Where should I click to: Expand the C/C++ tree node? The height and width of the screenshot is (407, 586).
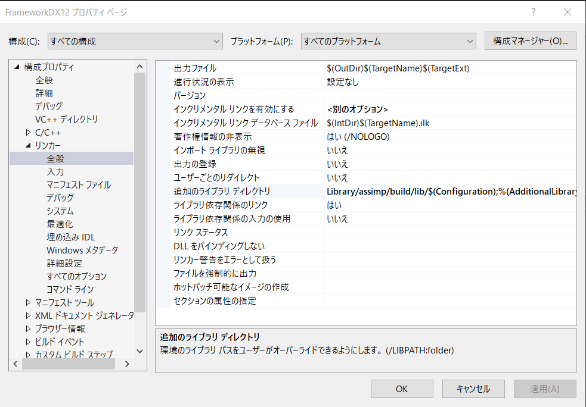[x=28, y=133]
